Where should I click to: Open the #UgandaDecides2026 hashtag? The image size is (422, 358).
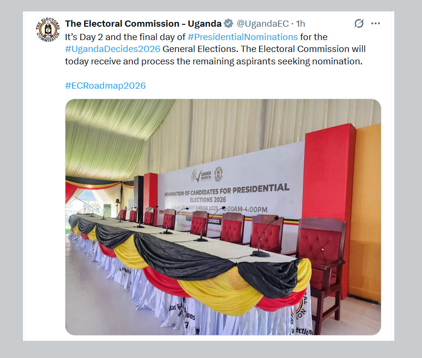pos(113,49)
